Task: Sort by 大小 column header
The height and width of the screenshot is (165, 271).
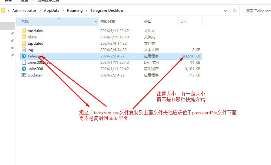Action: (x=190, y=21)
